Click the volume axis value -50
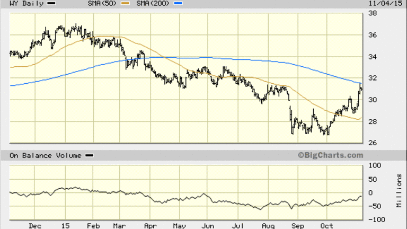Image resolution: width=407 pixels, height=229 pixels. [x=375, y=206]
